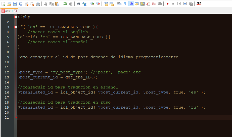
Task: Toggle word wrap in the toolbar
Action: point(119,4)
